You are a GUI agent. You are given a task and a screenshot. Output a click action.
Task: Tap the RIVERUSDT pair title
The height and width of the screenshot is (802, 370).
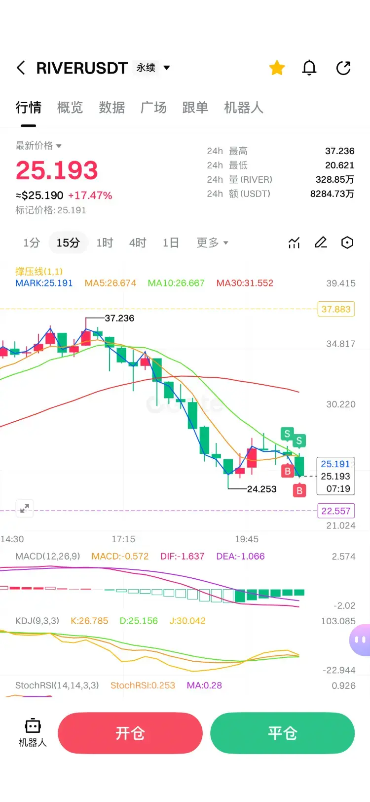click(x=82, y=68)
